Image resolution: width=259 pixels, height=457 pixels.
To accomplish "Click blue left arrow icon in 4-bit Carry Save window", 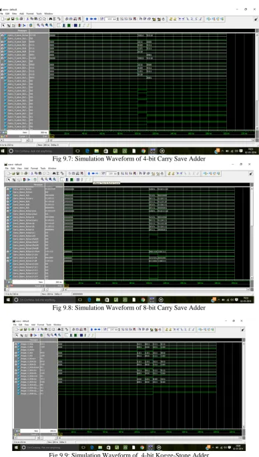I will tap(91, 19).
